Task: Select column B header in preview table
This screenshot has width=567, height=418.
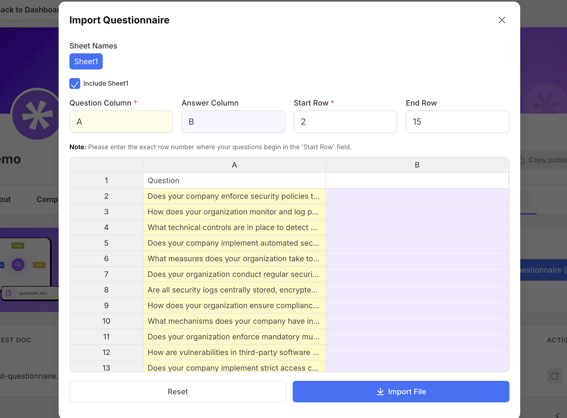Action: point(417,165)
